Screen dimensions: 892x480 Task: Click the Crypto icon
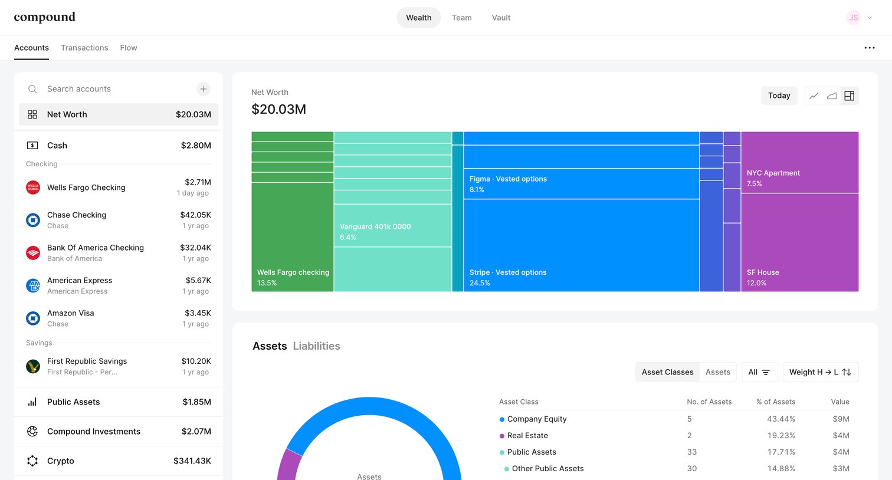tap(32, 461)
